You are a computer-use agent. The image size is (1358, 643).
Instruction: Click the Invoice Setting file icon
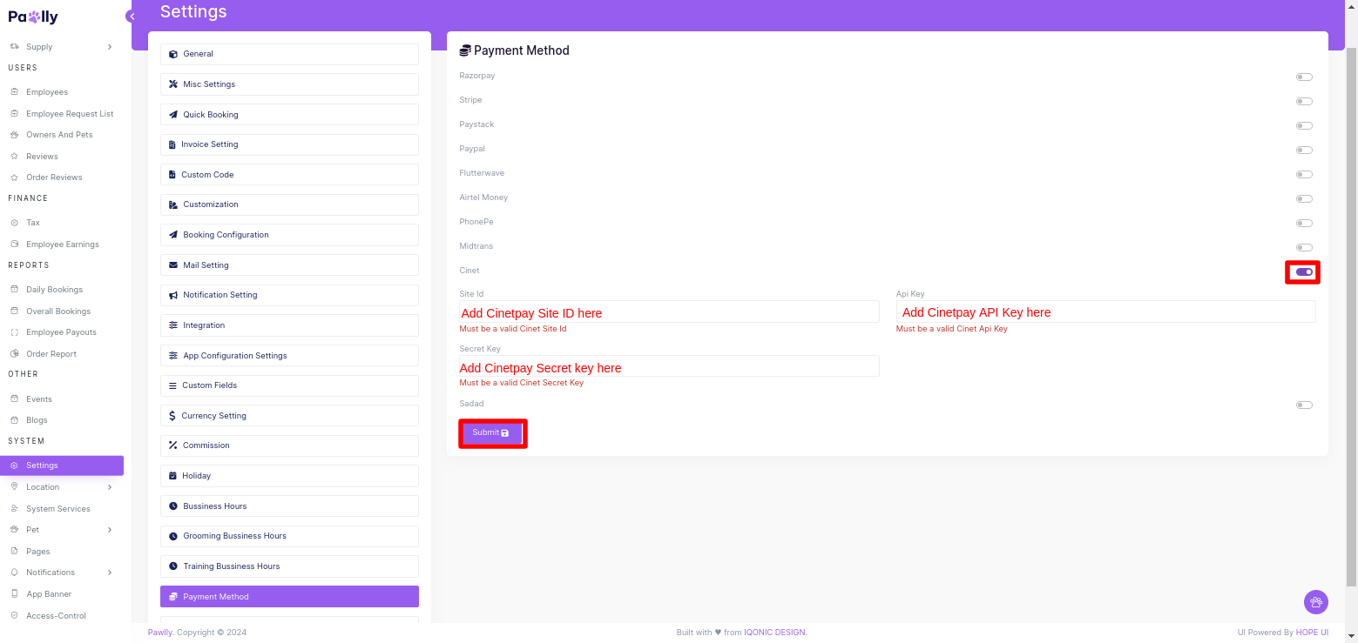[172, 144]
